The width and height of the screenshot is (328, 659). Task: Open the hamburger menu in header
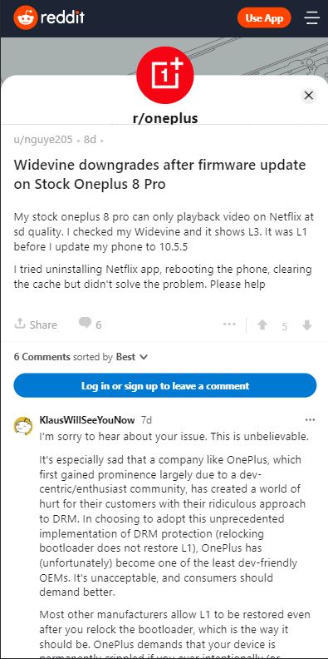tap(311, 18)
